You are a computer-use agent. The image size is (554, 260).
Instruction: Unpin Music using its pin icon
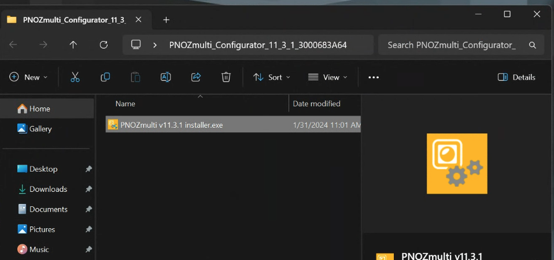click(x=88, y=250)
